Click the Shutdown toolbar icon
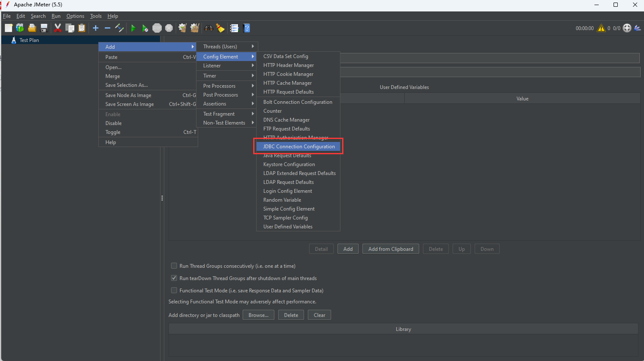This screenshot has height=361, width=644. click(x=169, y=28)
